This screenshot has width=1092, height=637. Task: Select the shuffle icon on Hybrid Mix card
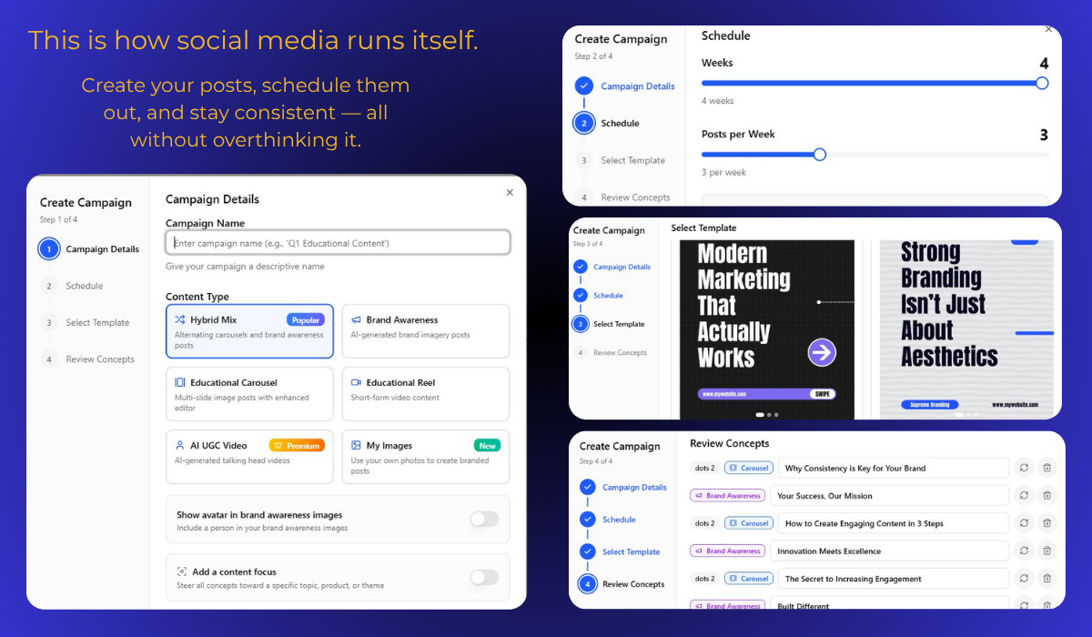(x=179, y=319)
